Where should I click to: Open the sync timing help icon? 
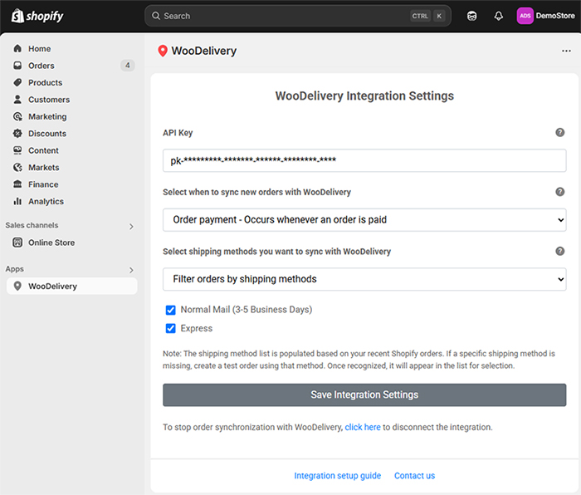point(560,192)
